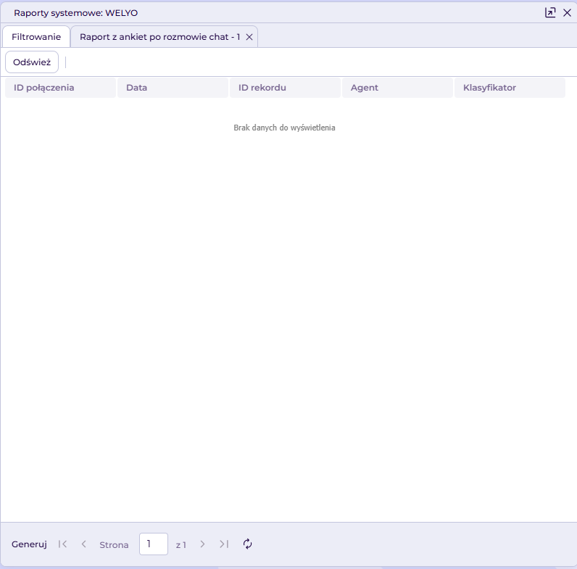Screen dimensions: 577x569
Task: Close the Raporty systemowe window
Action: [x=567, y=13]
